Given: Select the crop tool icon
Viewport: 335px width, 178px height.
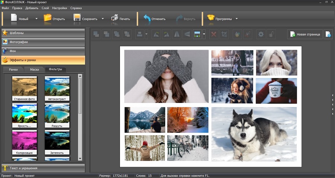Looking at the screenshot, I should (224, 35).
